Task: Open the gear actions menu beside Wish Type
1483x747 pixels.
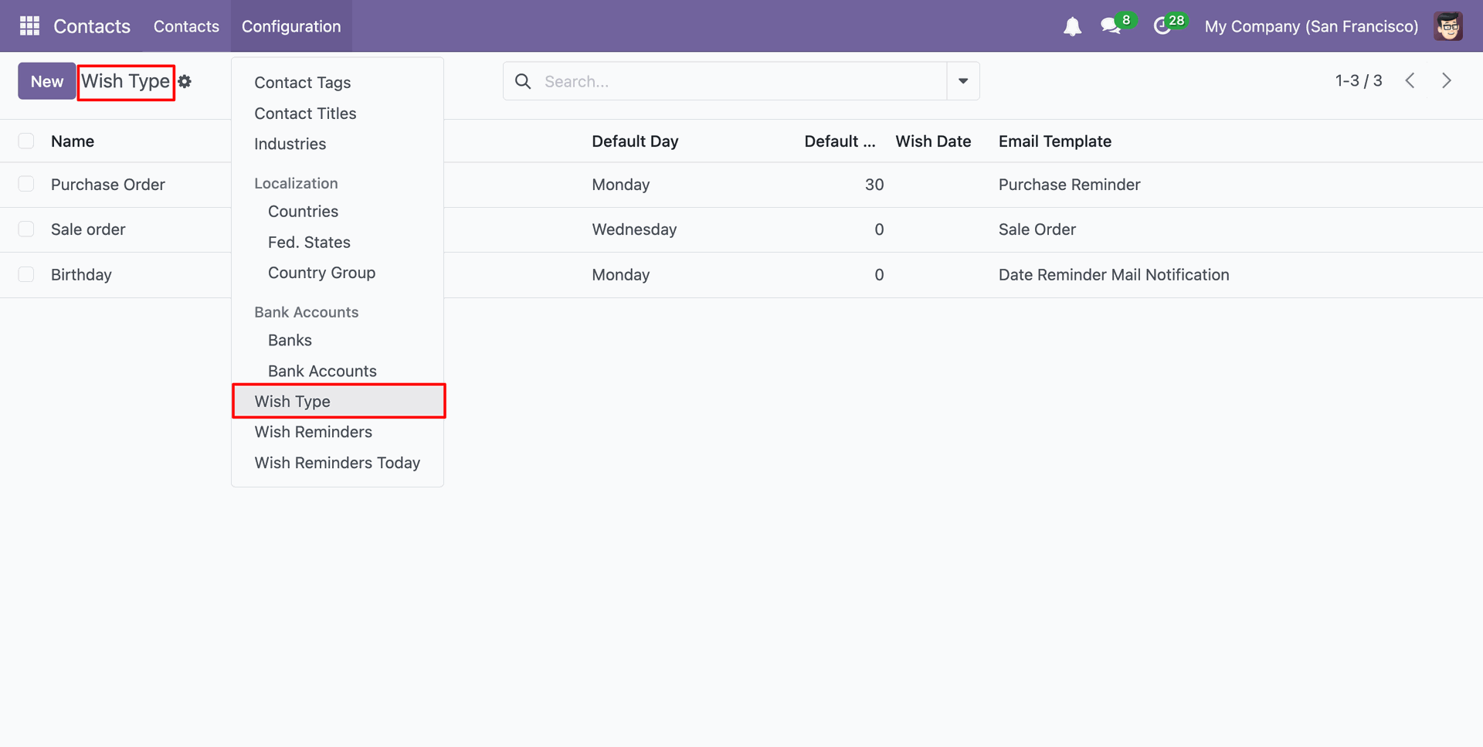Action: tap(185, 81)
